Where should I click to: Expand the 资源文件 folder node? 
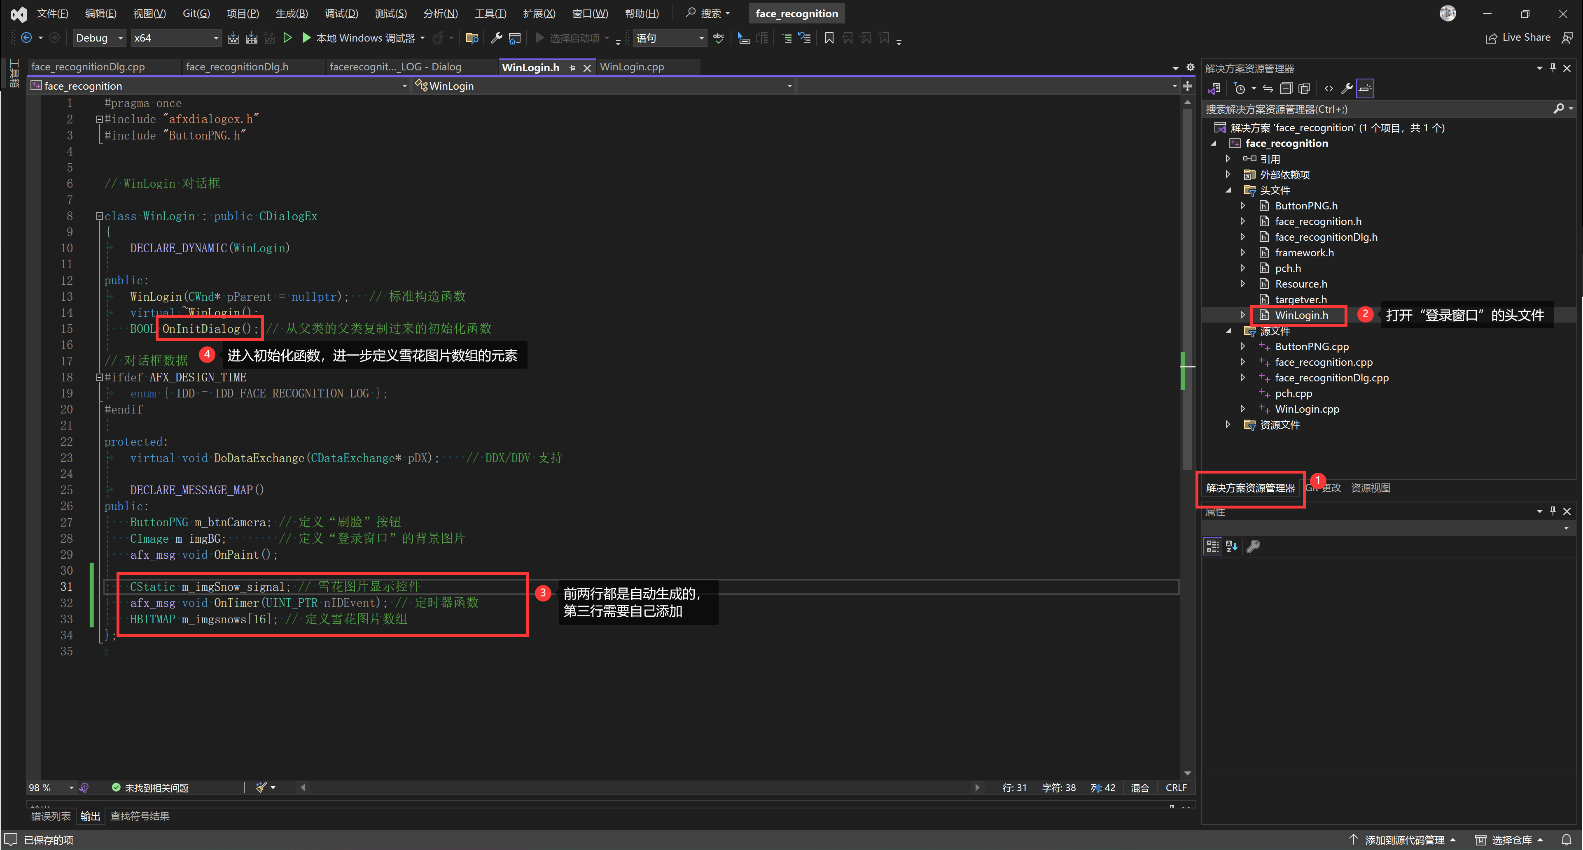coord(1228,425)
